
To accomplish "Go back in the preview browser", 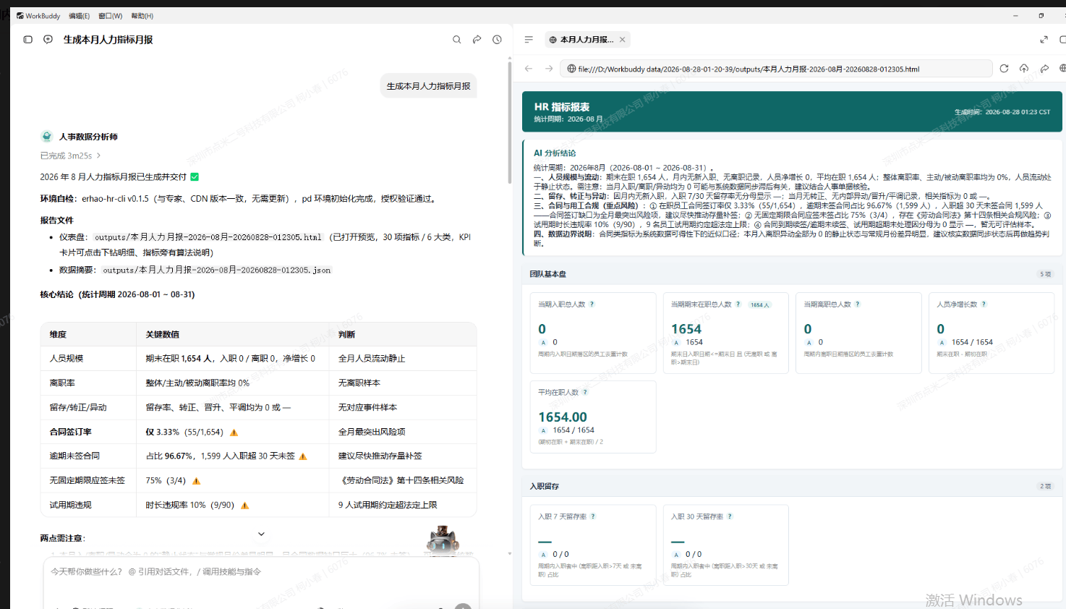I will tap(529, 69).
